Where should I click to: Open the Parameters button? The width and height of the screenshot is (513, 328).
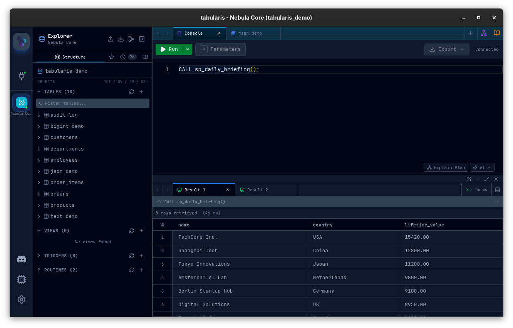(x=220, y=49)
